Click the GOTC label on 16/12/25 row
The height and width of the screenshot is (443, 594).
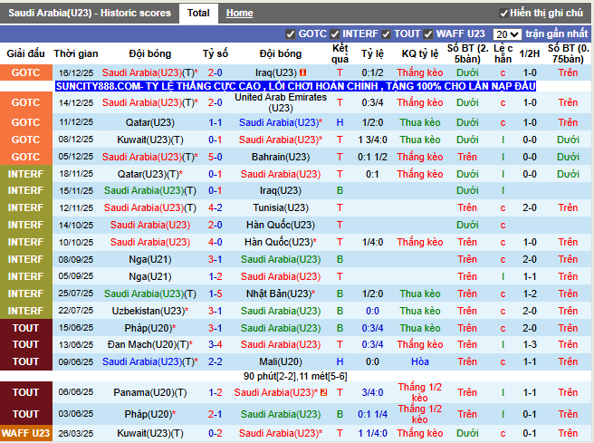click(25, 72)
